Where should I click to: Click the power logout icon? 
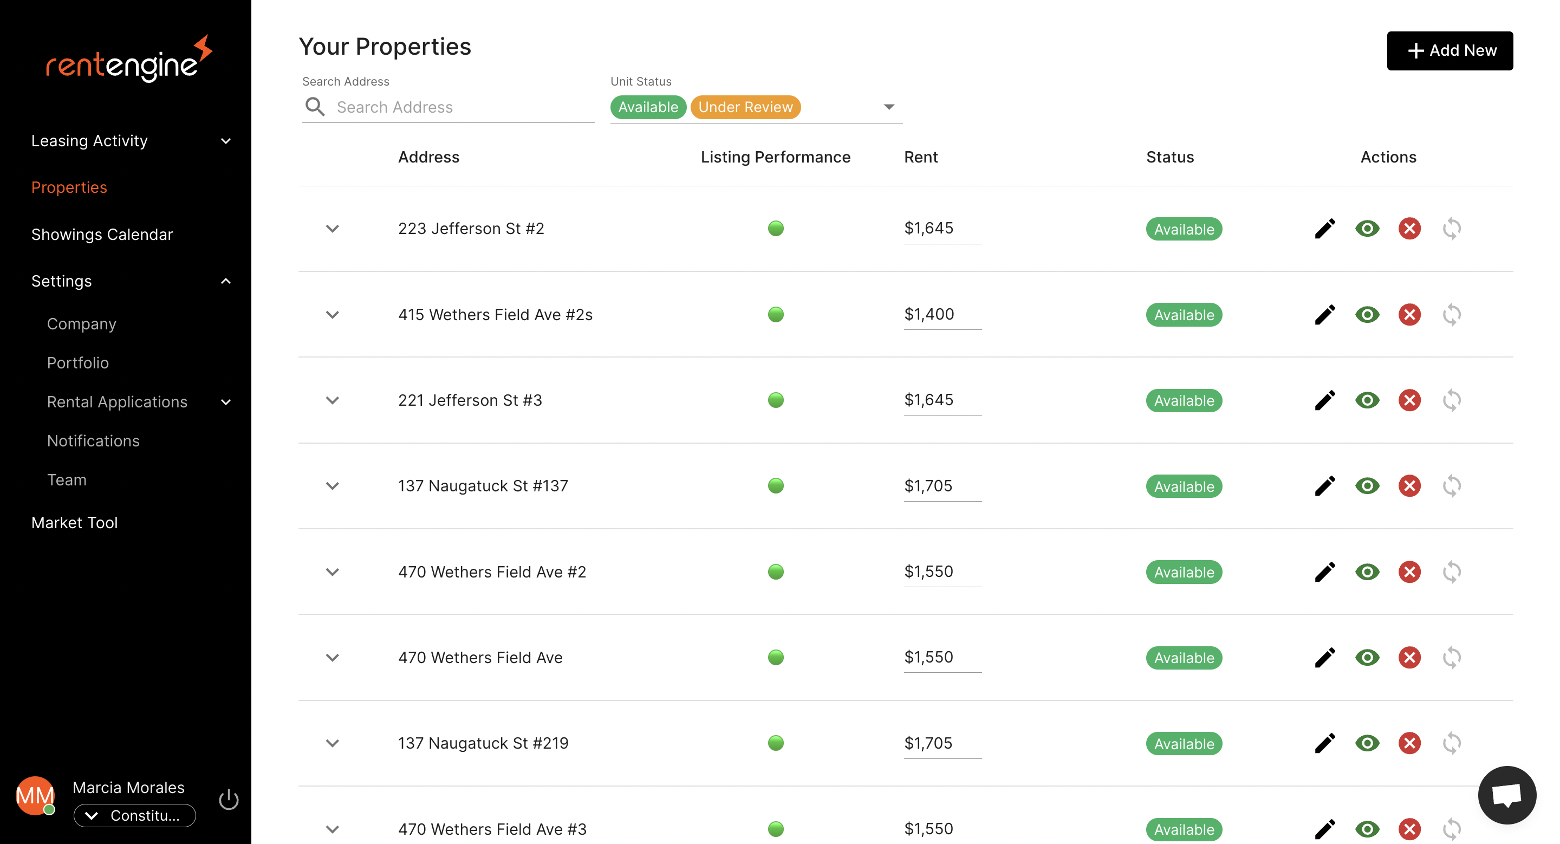pyautogui.click(x=228, y=799)
